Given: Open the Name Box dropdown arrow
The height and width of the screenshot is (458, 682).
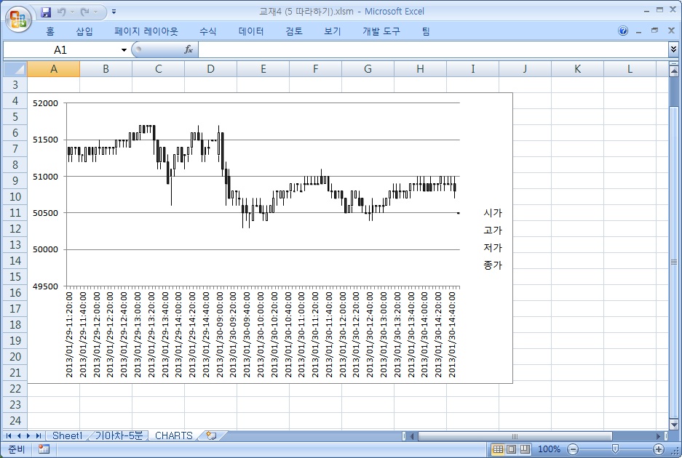Looking at the screenshot, I should click(x=124, y=49).
